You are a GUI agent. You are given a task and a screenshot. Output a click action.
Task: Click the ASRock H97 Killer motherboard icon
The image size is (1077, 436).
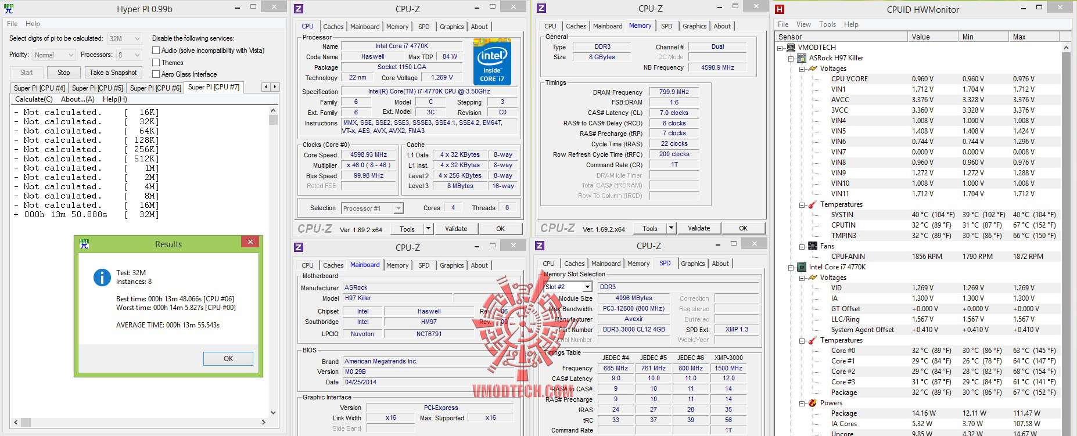(x=802, y=58)
